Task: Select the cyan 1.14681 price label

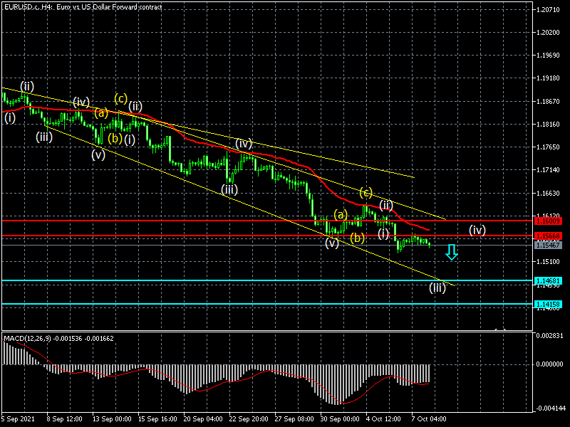Action: [x=548, y=281]
